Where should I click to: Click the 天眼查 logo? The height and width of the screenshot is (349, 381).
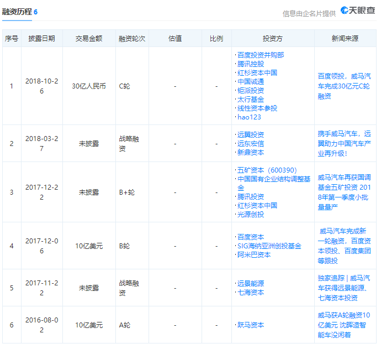[x=358, y=11]
